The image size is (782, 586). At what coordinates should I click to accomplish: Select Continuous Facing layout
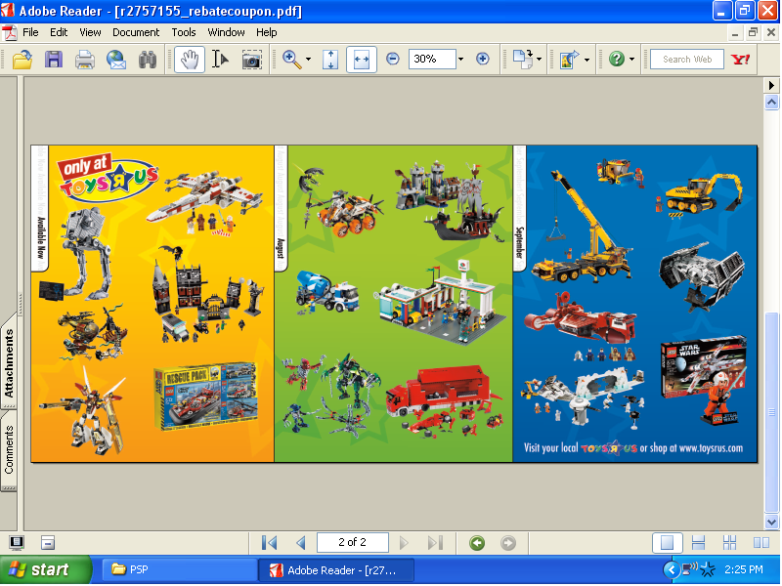pos(729,543)
